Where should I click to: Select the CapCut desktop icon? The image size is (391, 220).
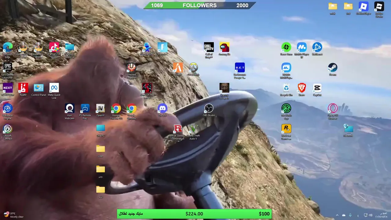pos(317,90)
